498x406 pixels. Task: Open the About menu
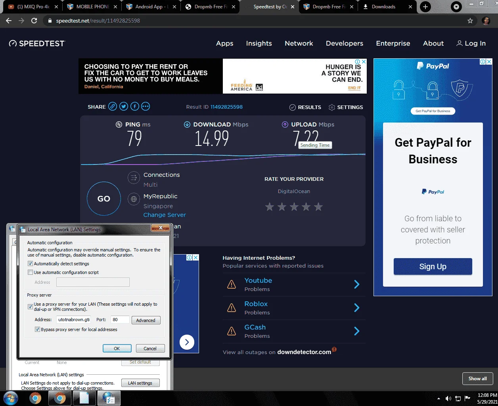coord(433,44)
